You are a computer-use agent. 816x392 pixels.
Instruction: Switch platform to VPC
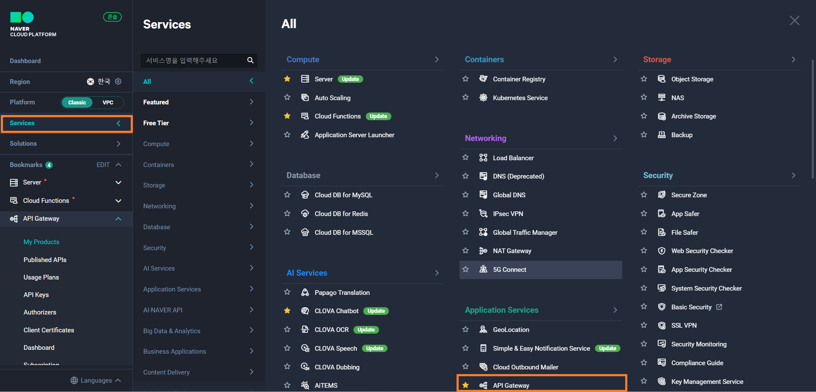(108, 102)
